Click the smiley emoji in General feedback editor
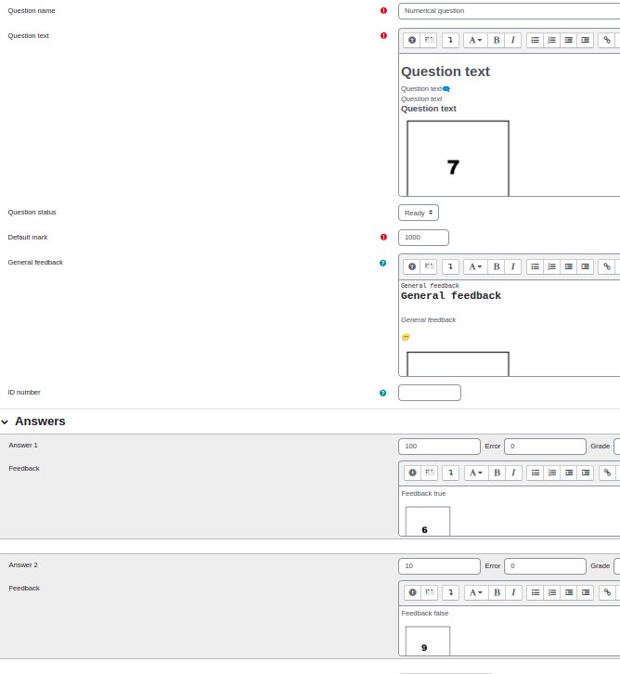Screen dimensions: 620x674 click(x=406, y=337)
